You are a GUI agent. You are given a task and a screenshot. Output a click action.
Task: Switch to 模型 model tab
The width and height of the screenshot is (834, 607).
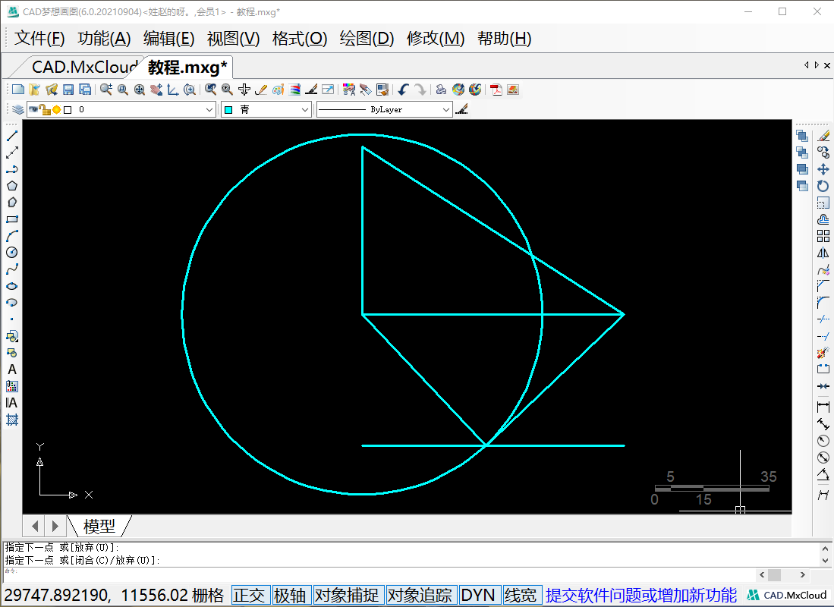pyautogui.click(x=99, y=526)
